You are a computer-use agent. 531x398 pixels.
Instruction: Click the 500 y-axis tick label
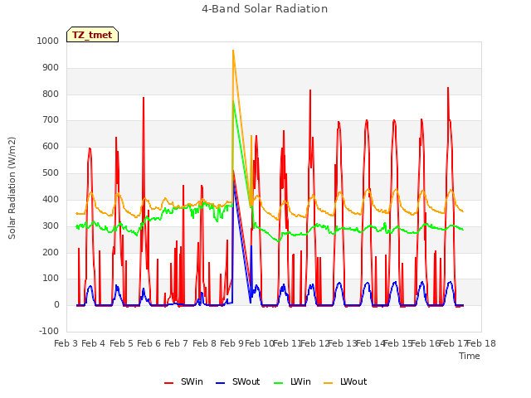pyautogui.click(x=50, y=172)
